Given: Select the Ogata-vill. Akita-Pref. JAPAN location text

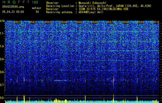Looking at the screenshot, I should [115, 6].
